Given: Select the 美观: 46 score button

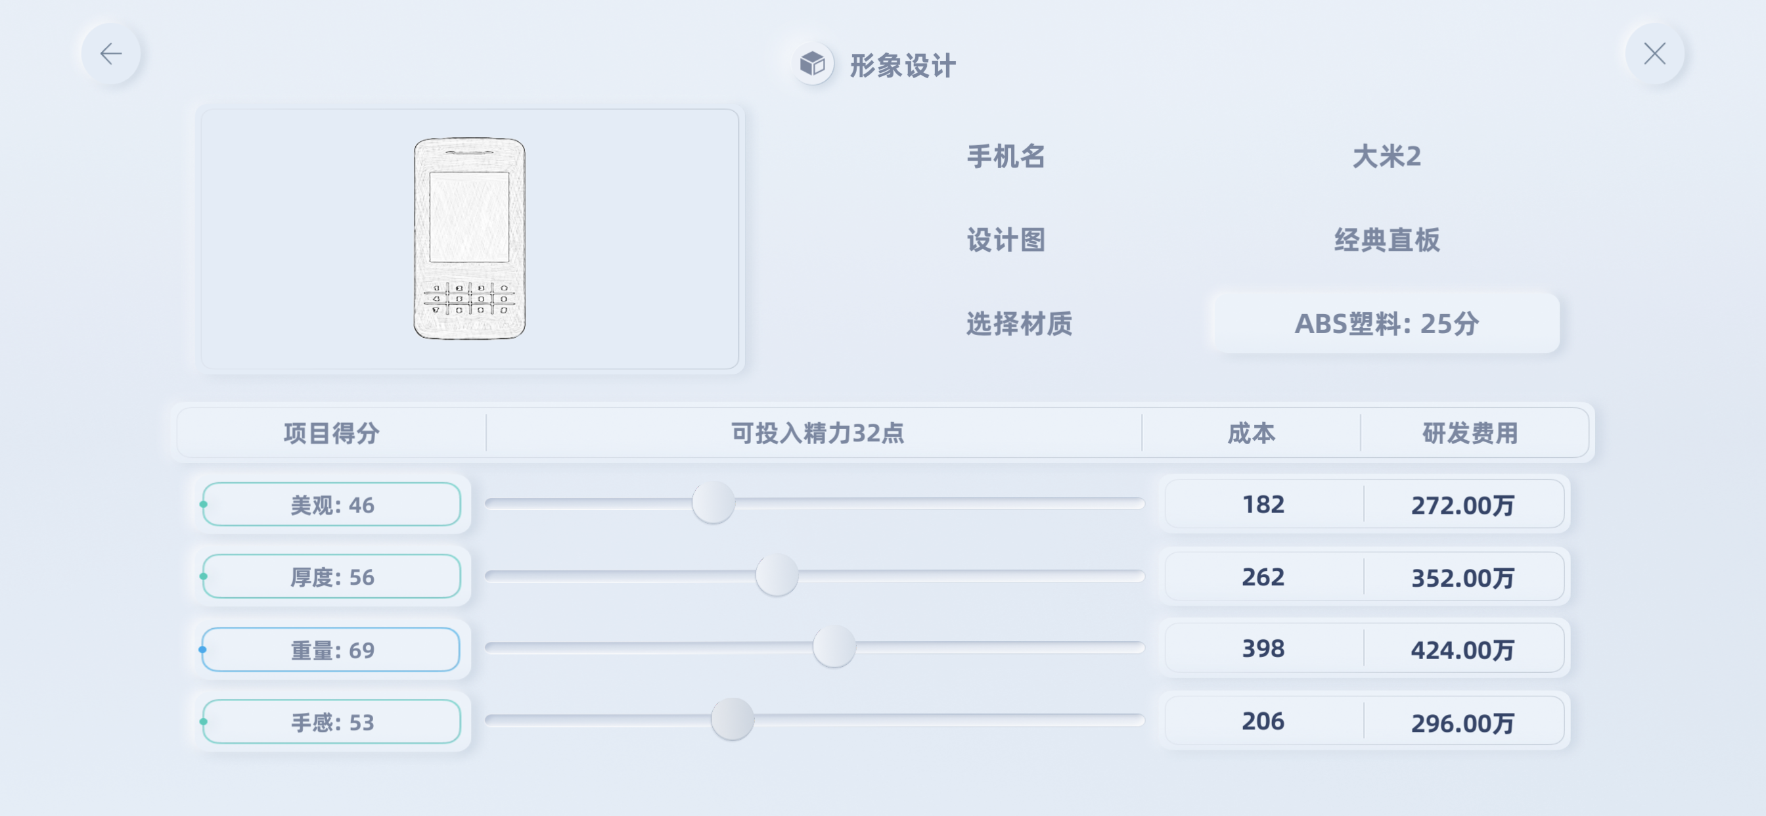Looking at the screenshot, I should click(332, 505).
